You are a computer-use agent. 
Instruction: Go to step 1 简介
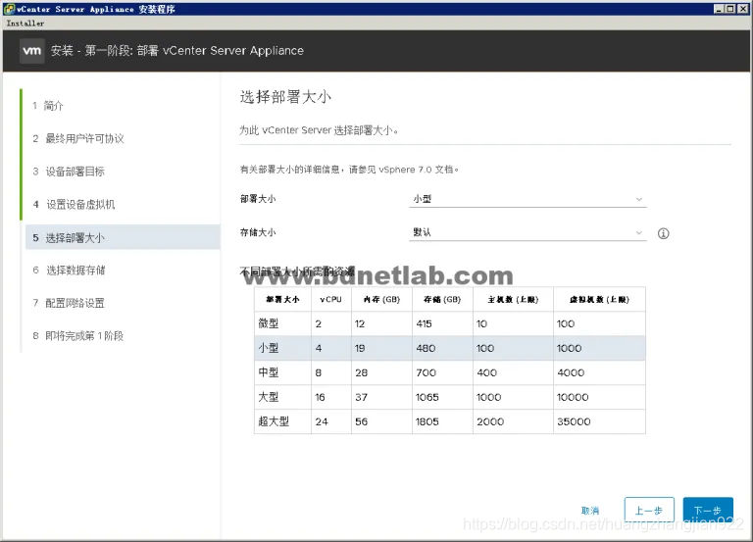pyautogui.click(x=48, y=106)
